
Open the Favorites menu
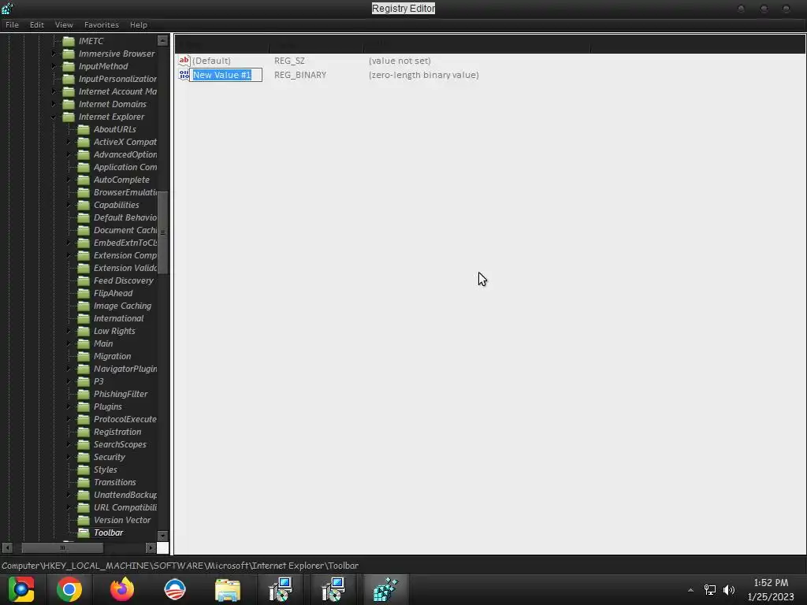pos(102,24)
